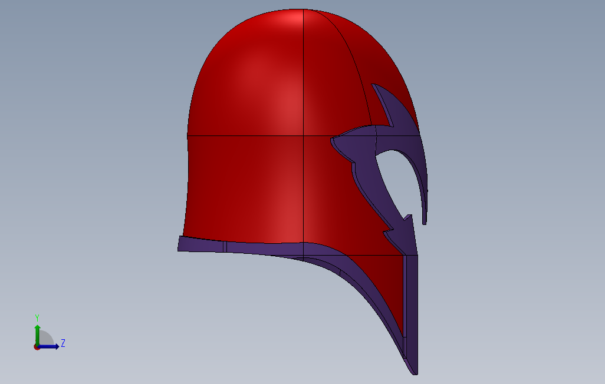Click the blue Z axis arrow of the triad
605x384 pixels.
(49, 347)
